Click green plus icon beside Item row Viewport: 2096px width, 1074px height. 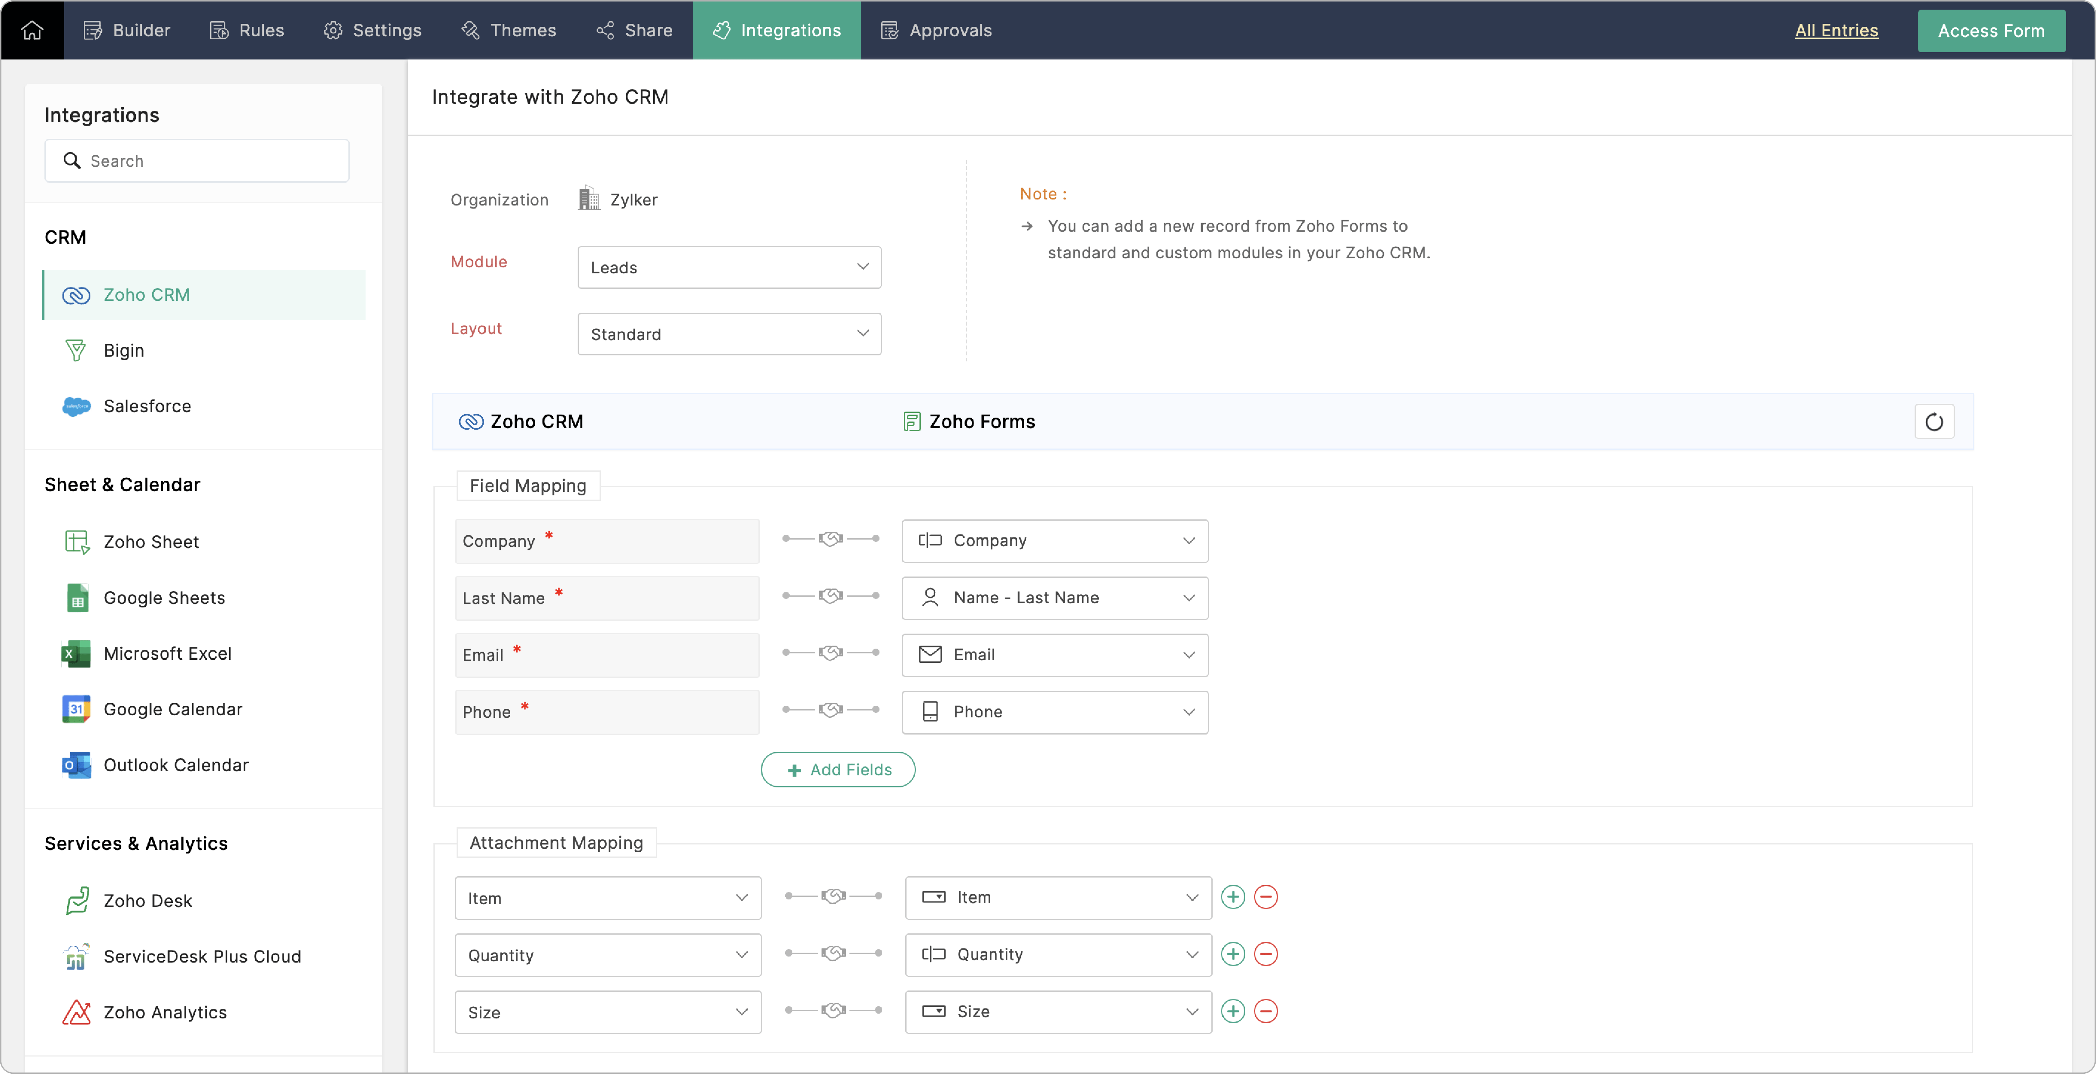(1233, 897)
